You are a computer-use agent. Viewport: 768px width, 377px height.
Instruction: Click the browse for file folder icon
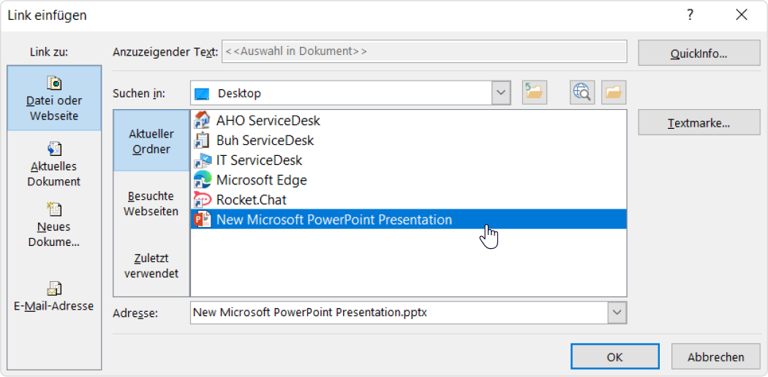point(614,93)
